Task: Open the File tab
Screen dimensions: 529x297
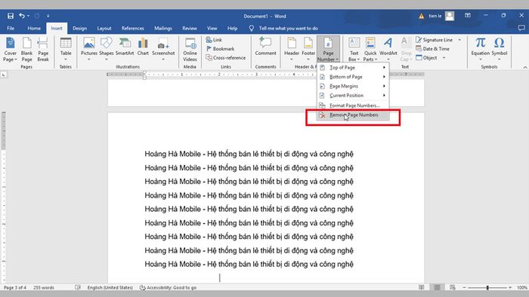Action: coord(11,28)
